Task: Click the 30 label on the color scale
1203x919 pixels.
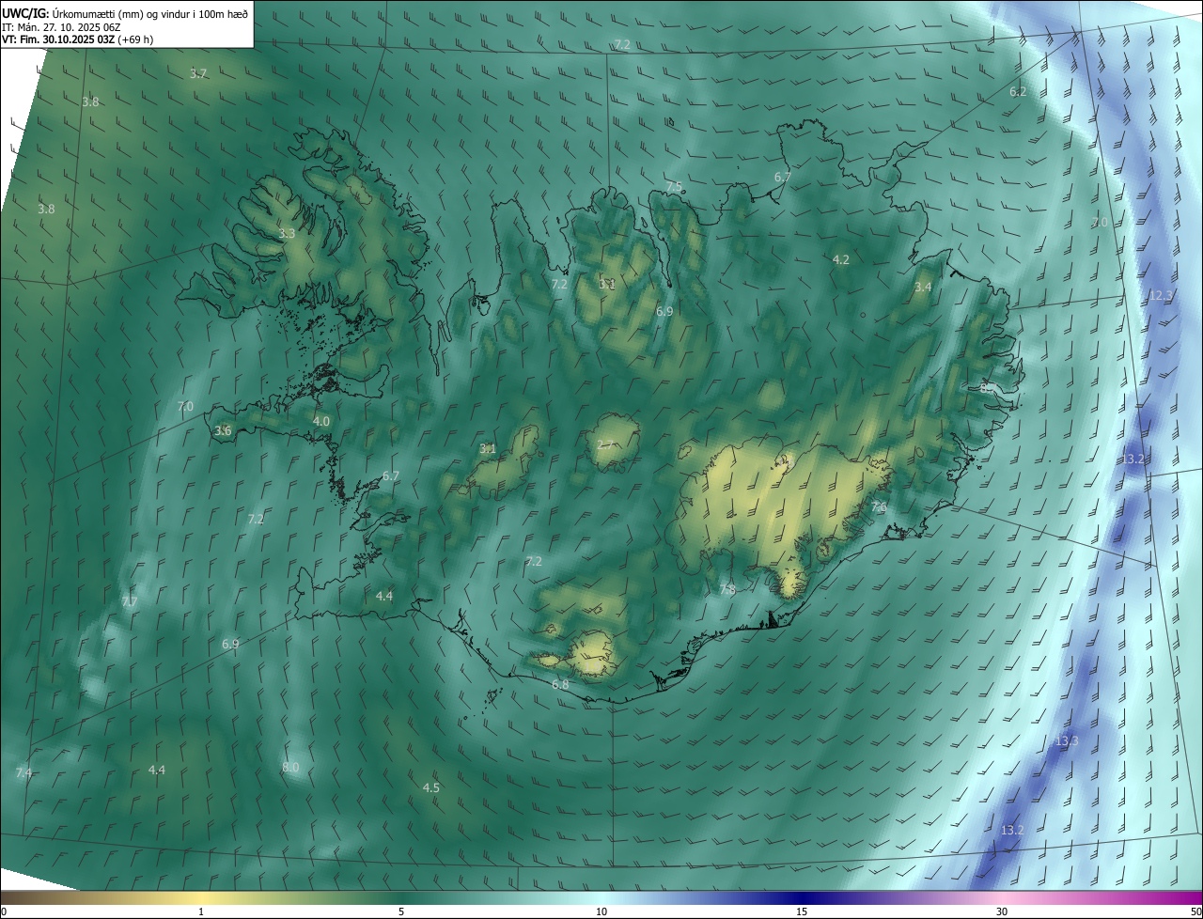Action: (1002, 911)
